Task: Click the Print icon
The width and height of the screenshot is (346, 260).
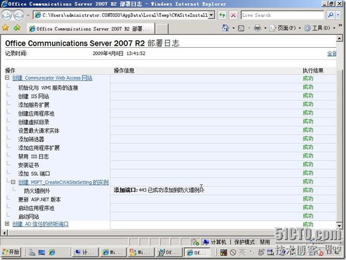Action: [257, 28]
